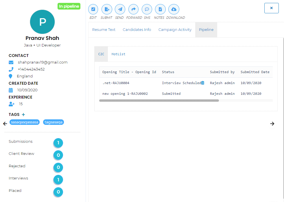The width and height of the screenshot is (284, 202).
Task: Click the 10/09/2020 created date value
Action: click(x=27, y=90)
